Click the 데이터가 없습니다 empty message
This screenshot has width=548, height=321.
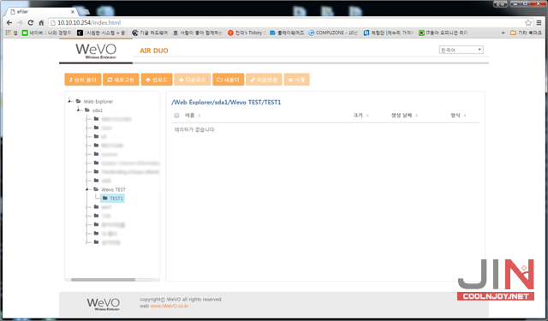tap(195, 129)
